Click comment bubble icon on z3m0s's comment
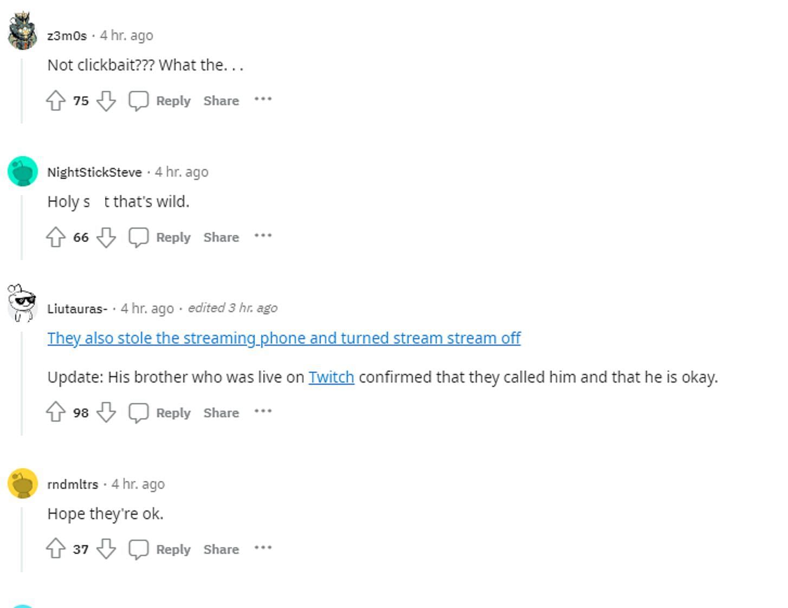 click(x=138, y=101)
